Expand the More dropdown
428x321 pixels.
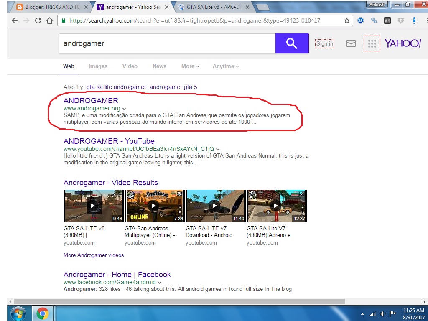click(x=190, y=66)
